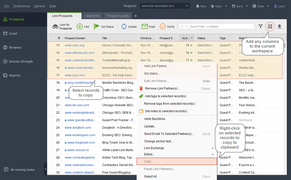The image size is (291, 180).
Task: Open the www.ecjc.com domain link
Action: click(75, 75)
